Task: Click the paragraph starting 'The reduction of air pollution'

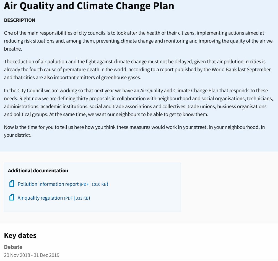Action: 138,70
